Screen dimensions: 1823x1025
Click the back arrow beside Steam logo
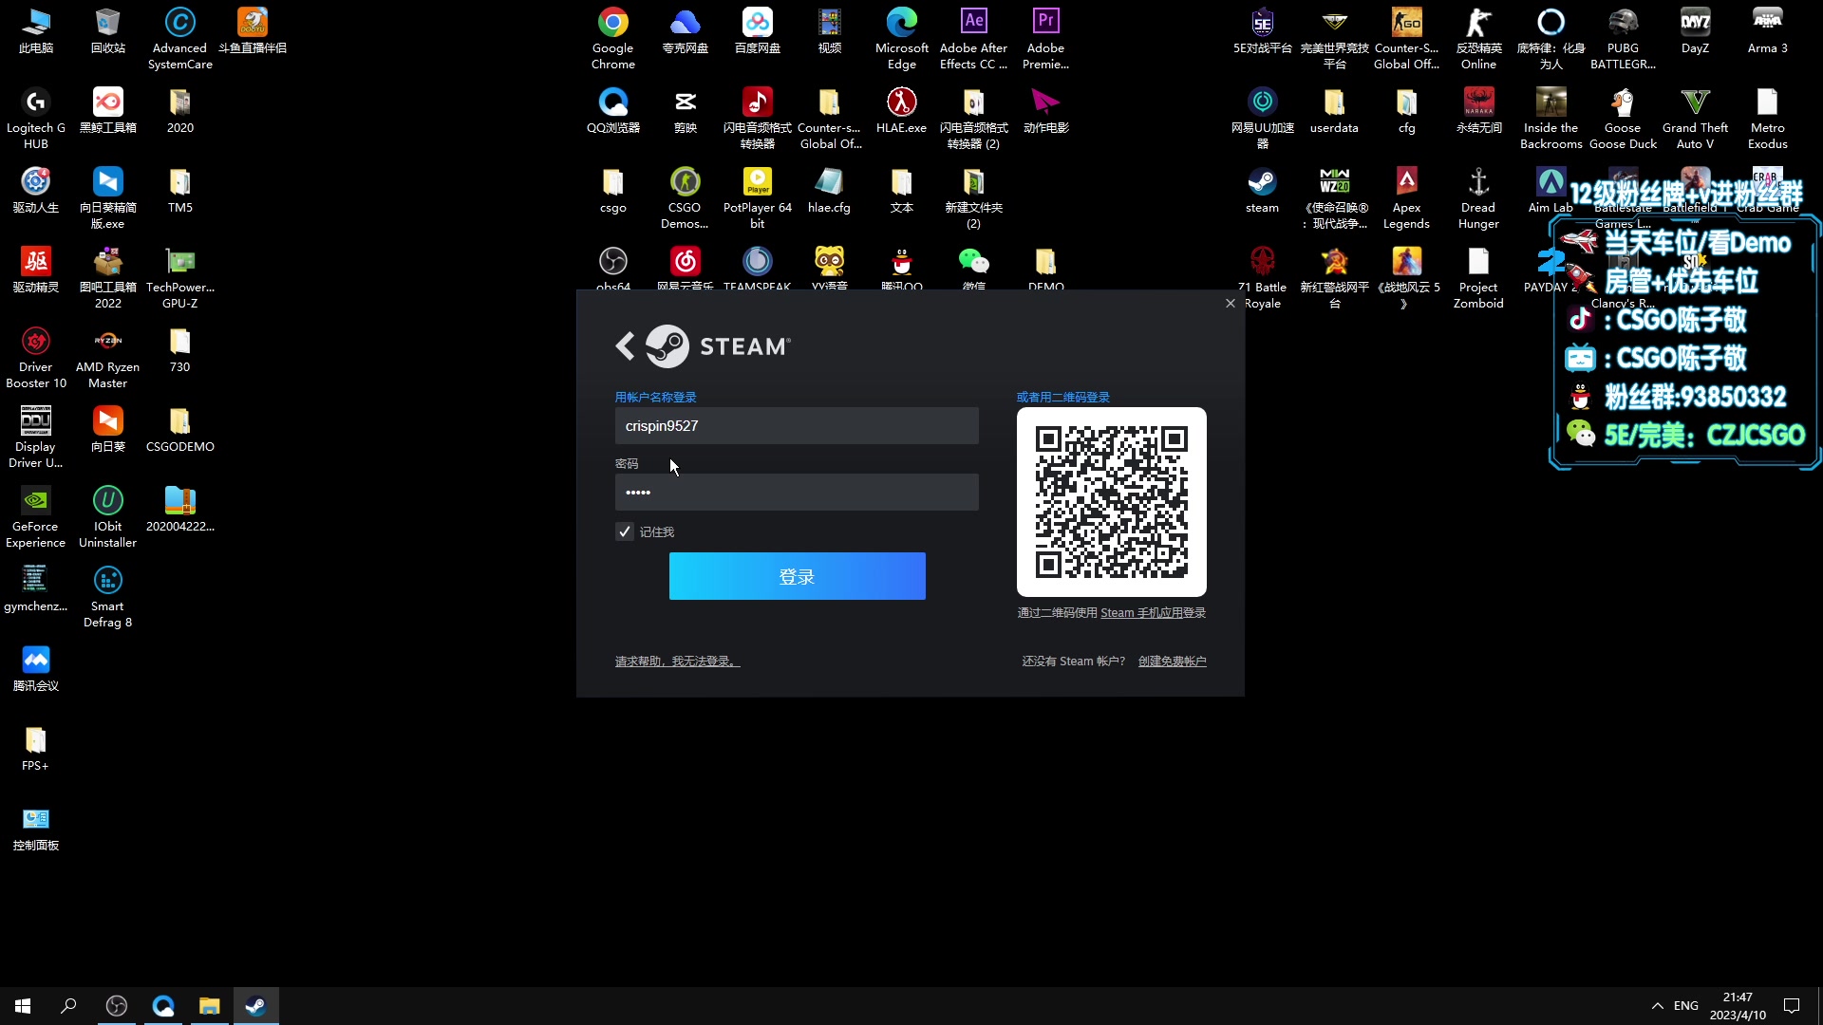click(625, 346)
